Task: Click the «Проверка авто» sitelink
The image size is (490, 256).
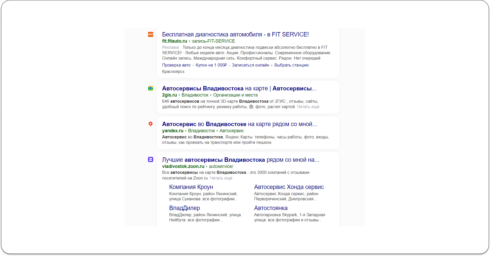Action: 176,65
